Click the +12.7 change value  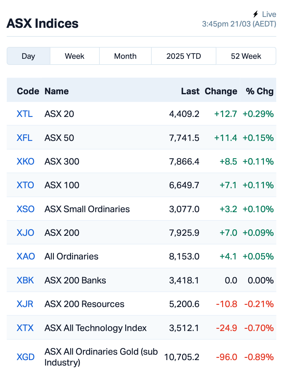(226, 114)
